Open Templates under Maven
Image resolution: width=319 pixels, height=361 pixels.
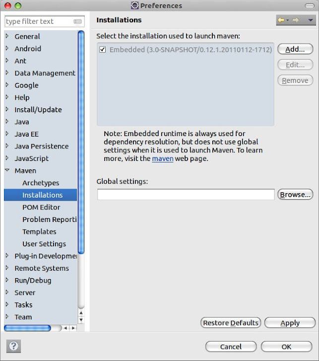pyautogui.click(x=39, y=231)
